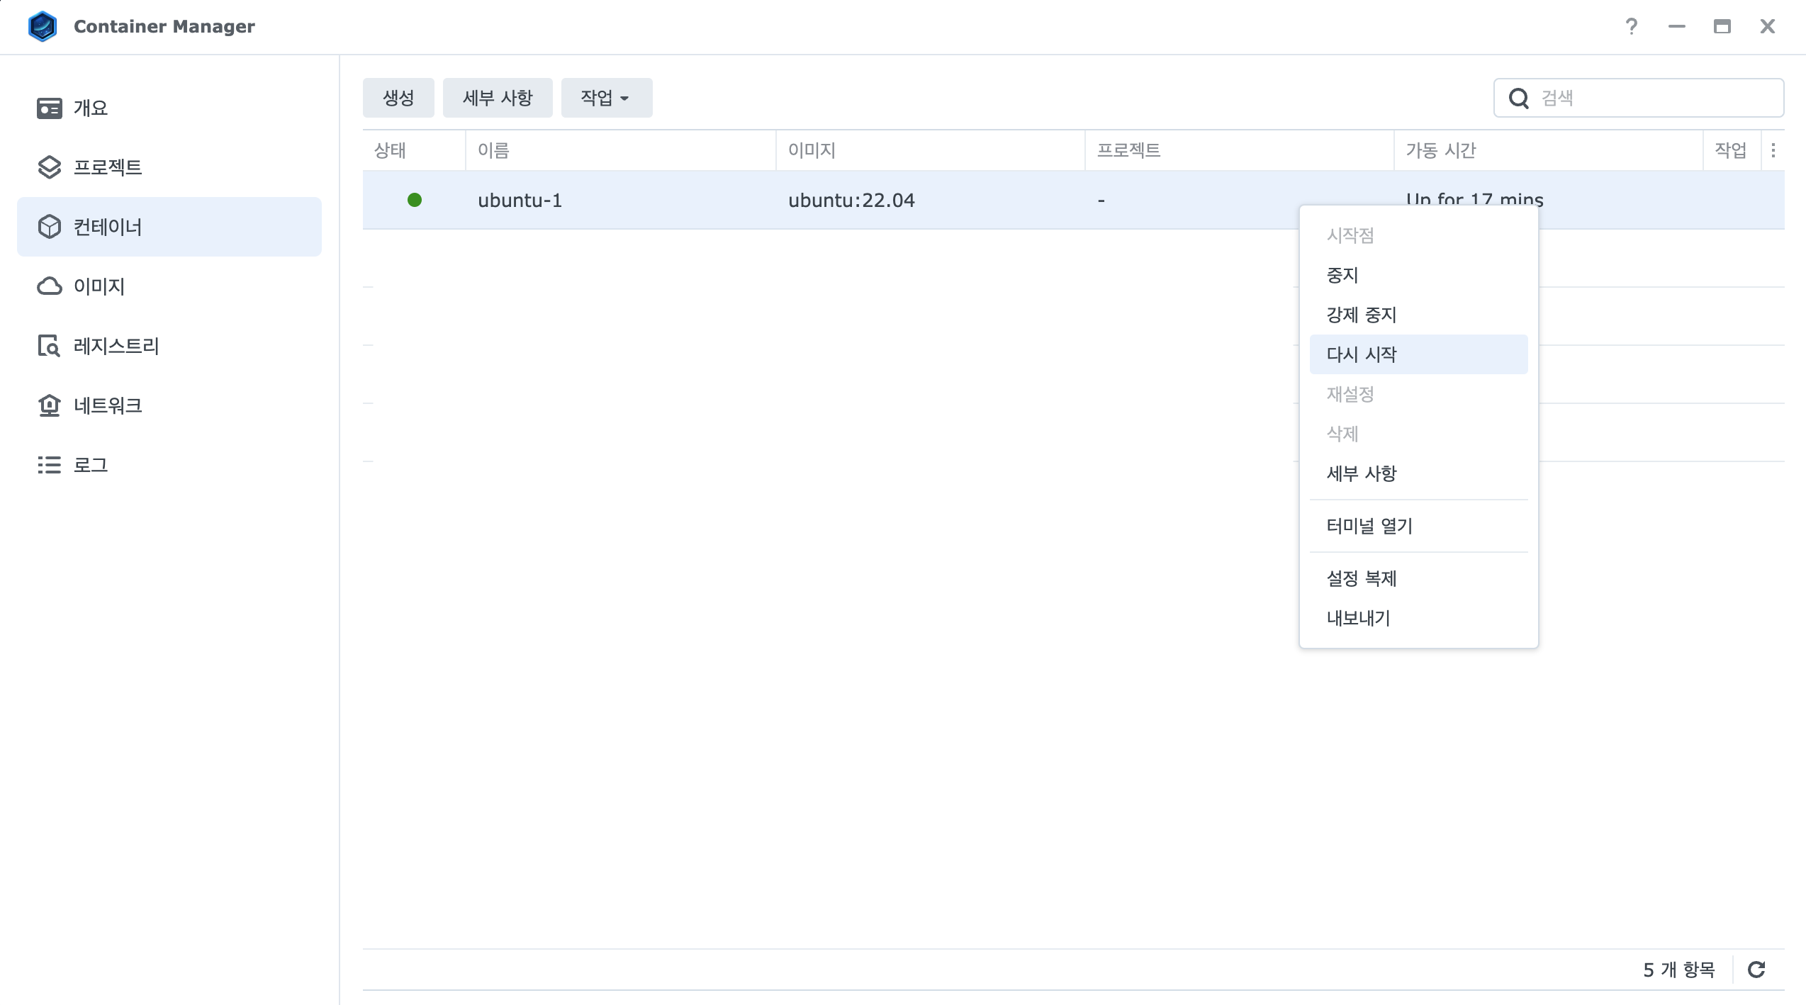Open the column options three-dot menu
This screenshot has width=1806, height=1005.
tap(1773, 150)
